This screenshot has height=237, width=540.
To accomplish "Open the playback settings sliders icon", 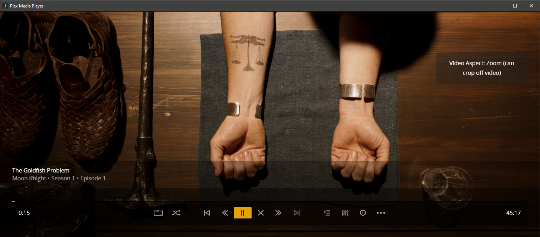I will 345,213.
